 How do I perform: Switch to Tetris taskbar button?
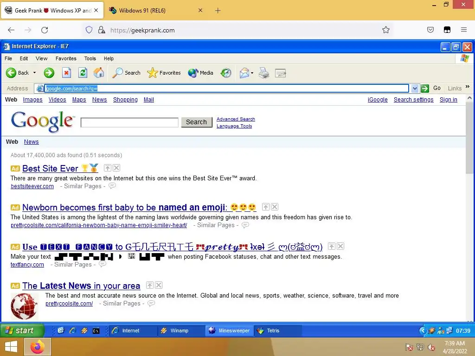[x=277, y=331]
